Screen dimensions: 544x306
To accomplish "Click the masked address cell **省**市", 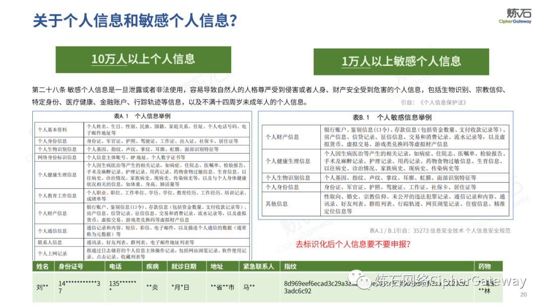I will point(223,287).
